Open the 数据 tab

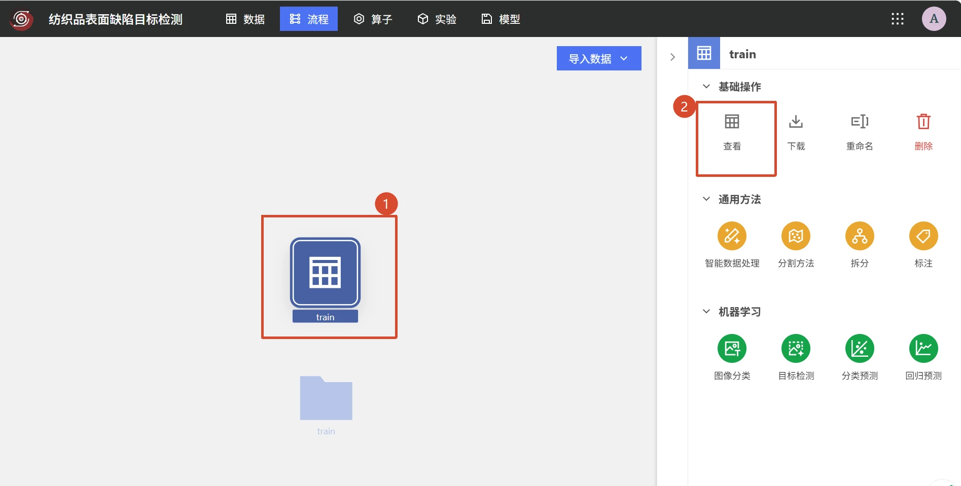(245, 19)
